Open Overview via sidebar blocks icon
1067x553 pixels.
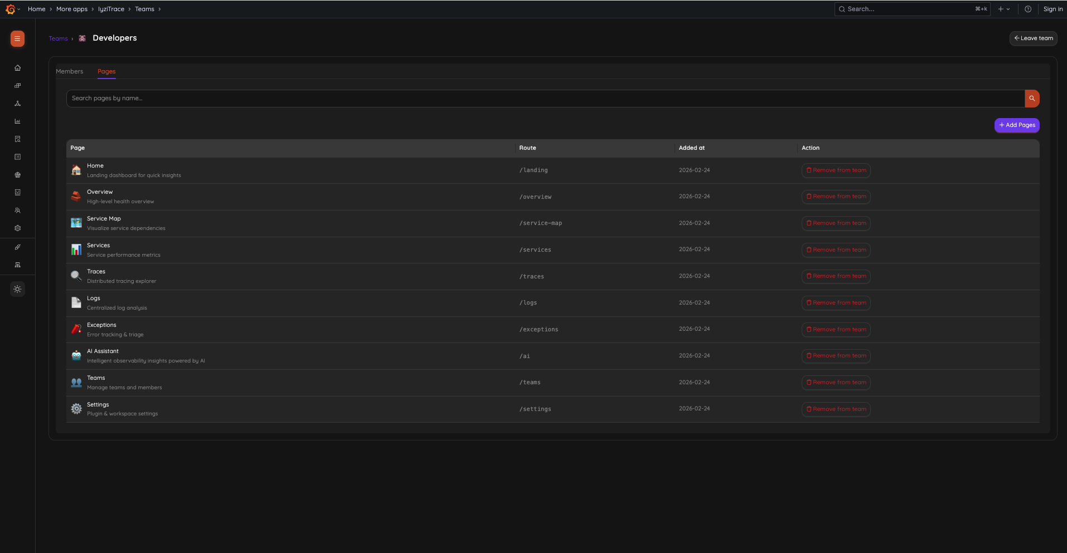pos(17,86)
